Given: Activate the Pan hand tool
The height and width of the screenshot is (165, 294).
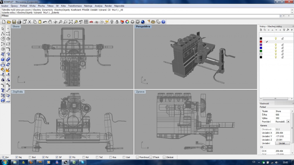Looking at the screenshot, I should point(50,22).
